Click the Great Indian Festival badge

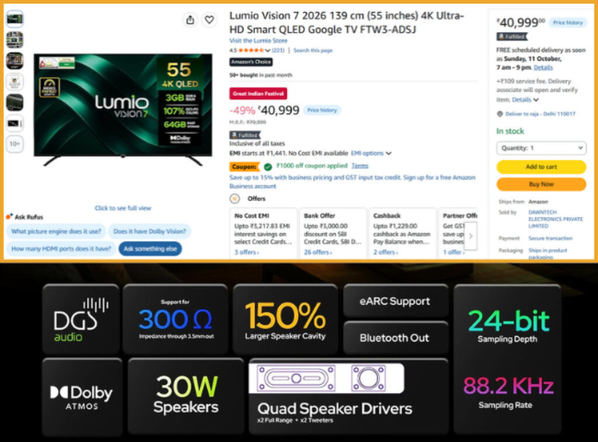tap(258, 94)
